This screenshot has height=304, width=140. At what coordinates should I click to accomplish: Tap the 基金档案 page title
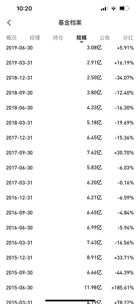pos(70,23)
